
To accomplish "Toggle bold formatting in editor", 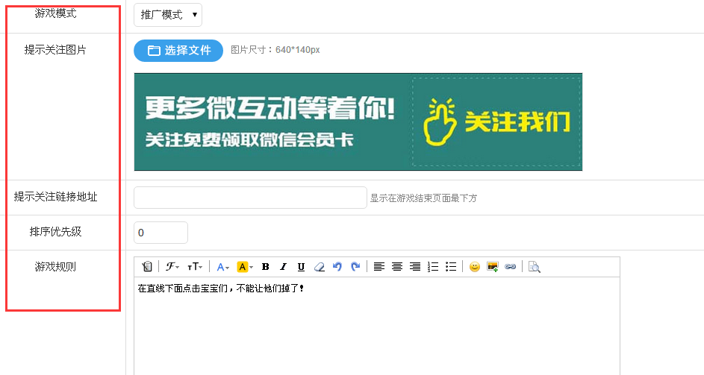I will click(x=265, y=267).
